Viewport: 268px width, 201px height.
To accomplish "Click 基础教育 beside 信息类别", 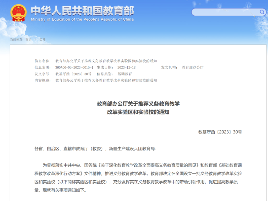I will [x=125, y=74].
